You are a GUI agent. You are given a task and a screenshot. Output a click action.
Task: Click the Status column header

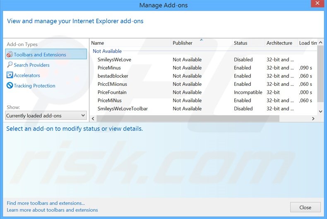(x=240, y=43)
